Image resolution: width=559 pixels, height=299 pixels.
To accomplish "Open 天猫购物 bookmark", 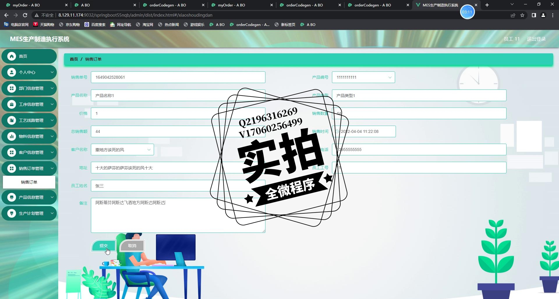I will click(44, 24).
